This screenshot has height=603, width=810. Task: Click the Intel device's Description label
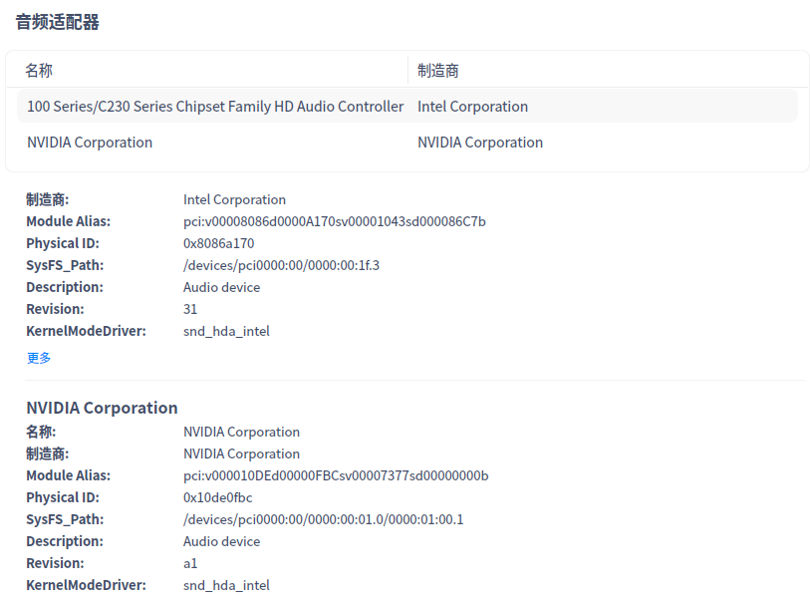[65, 287]
